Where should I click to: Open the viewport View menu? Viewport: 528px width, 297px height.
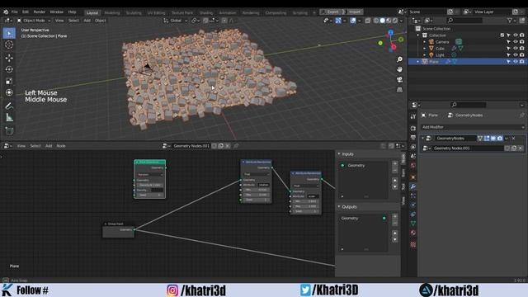point(59,21)
